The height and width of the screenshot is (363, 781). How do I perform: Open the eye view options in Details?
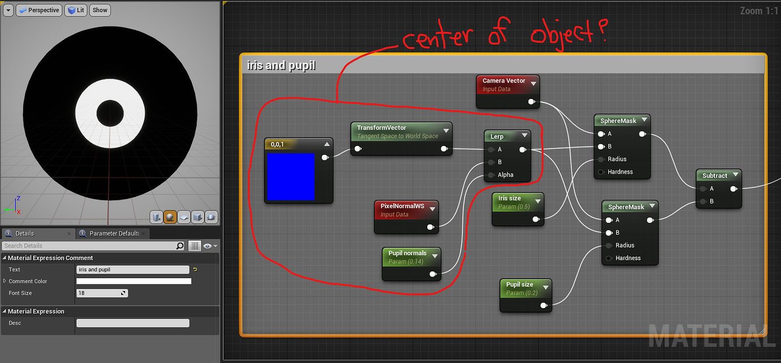[209, 246]
